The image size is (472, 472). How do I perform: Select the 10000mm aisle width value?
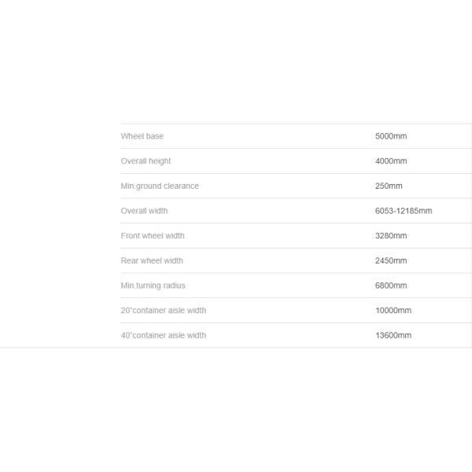(393, 311)
